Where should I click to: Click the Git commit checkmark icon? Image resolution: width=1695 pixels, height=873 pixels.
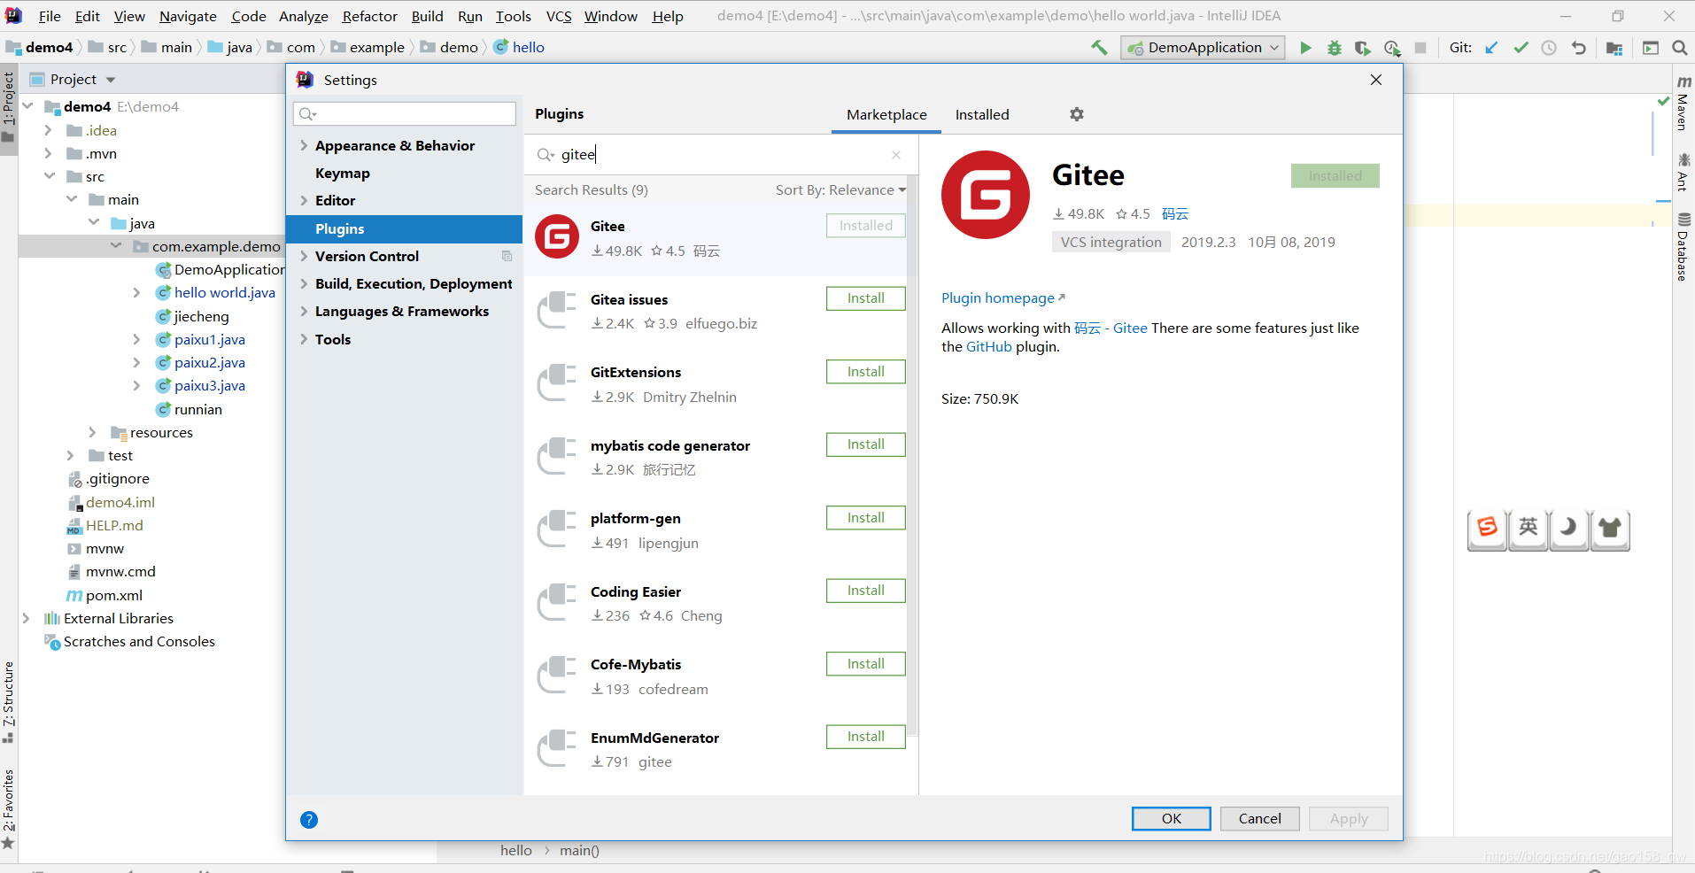(x=1521, y=48)
